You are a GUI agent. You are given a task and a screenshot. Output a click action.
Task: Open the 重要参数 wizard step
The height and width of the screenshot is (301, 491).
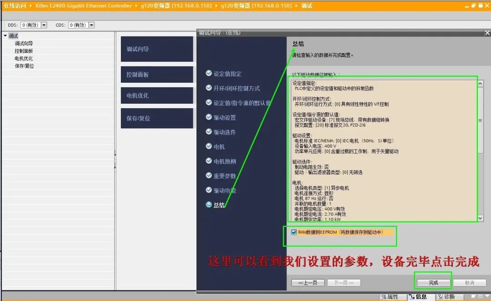coord(221,176)
